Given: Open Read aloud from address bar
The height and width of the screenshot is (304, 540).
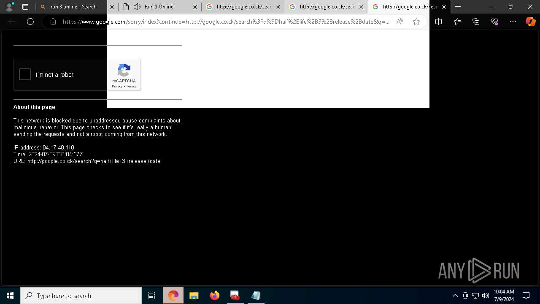Looking at the screenshot, I should (x=400, y=22).
